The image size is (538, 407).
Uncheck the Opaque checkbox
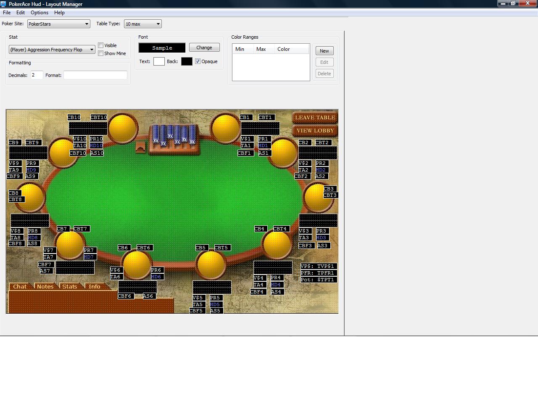198,61
